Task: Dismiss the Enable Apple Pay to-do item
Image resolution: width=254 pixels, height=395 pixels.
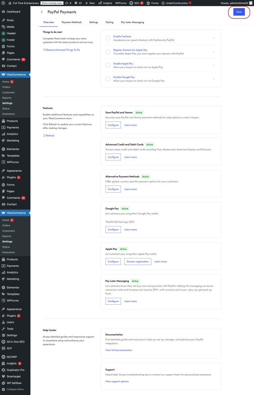Action: 214,66
